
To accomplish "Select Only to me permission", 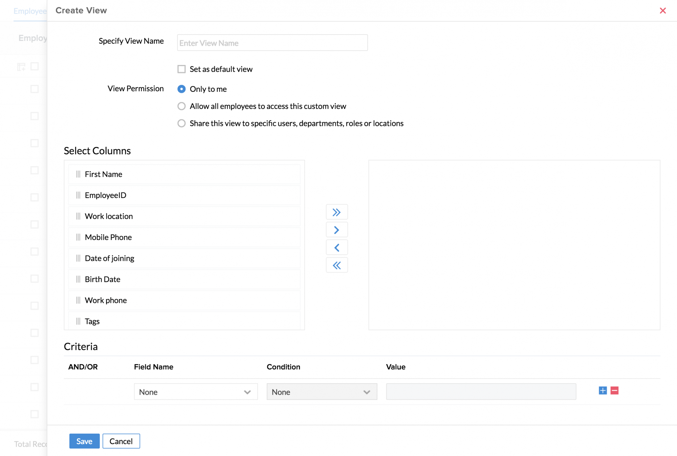I will pos(182,89).
